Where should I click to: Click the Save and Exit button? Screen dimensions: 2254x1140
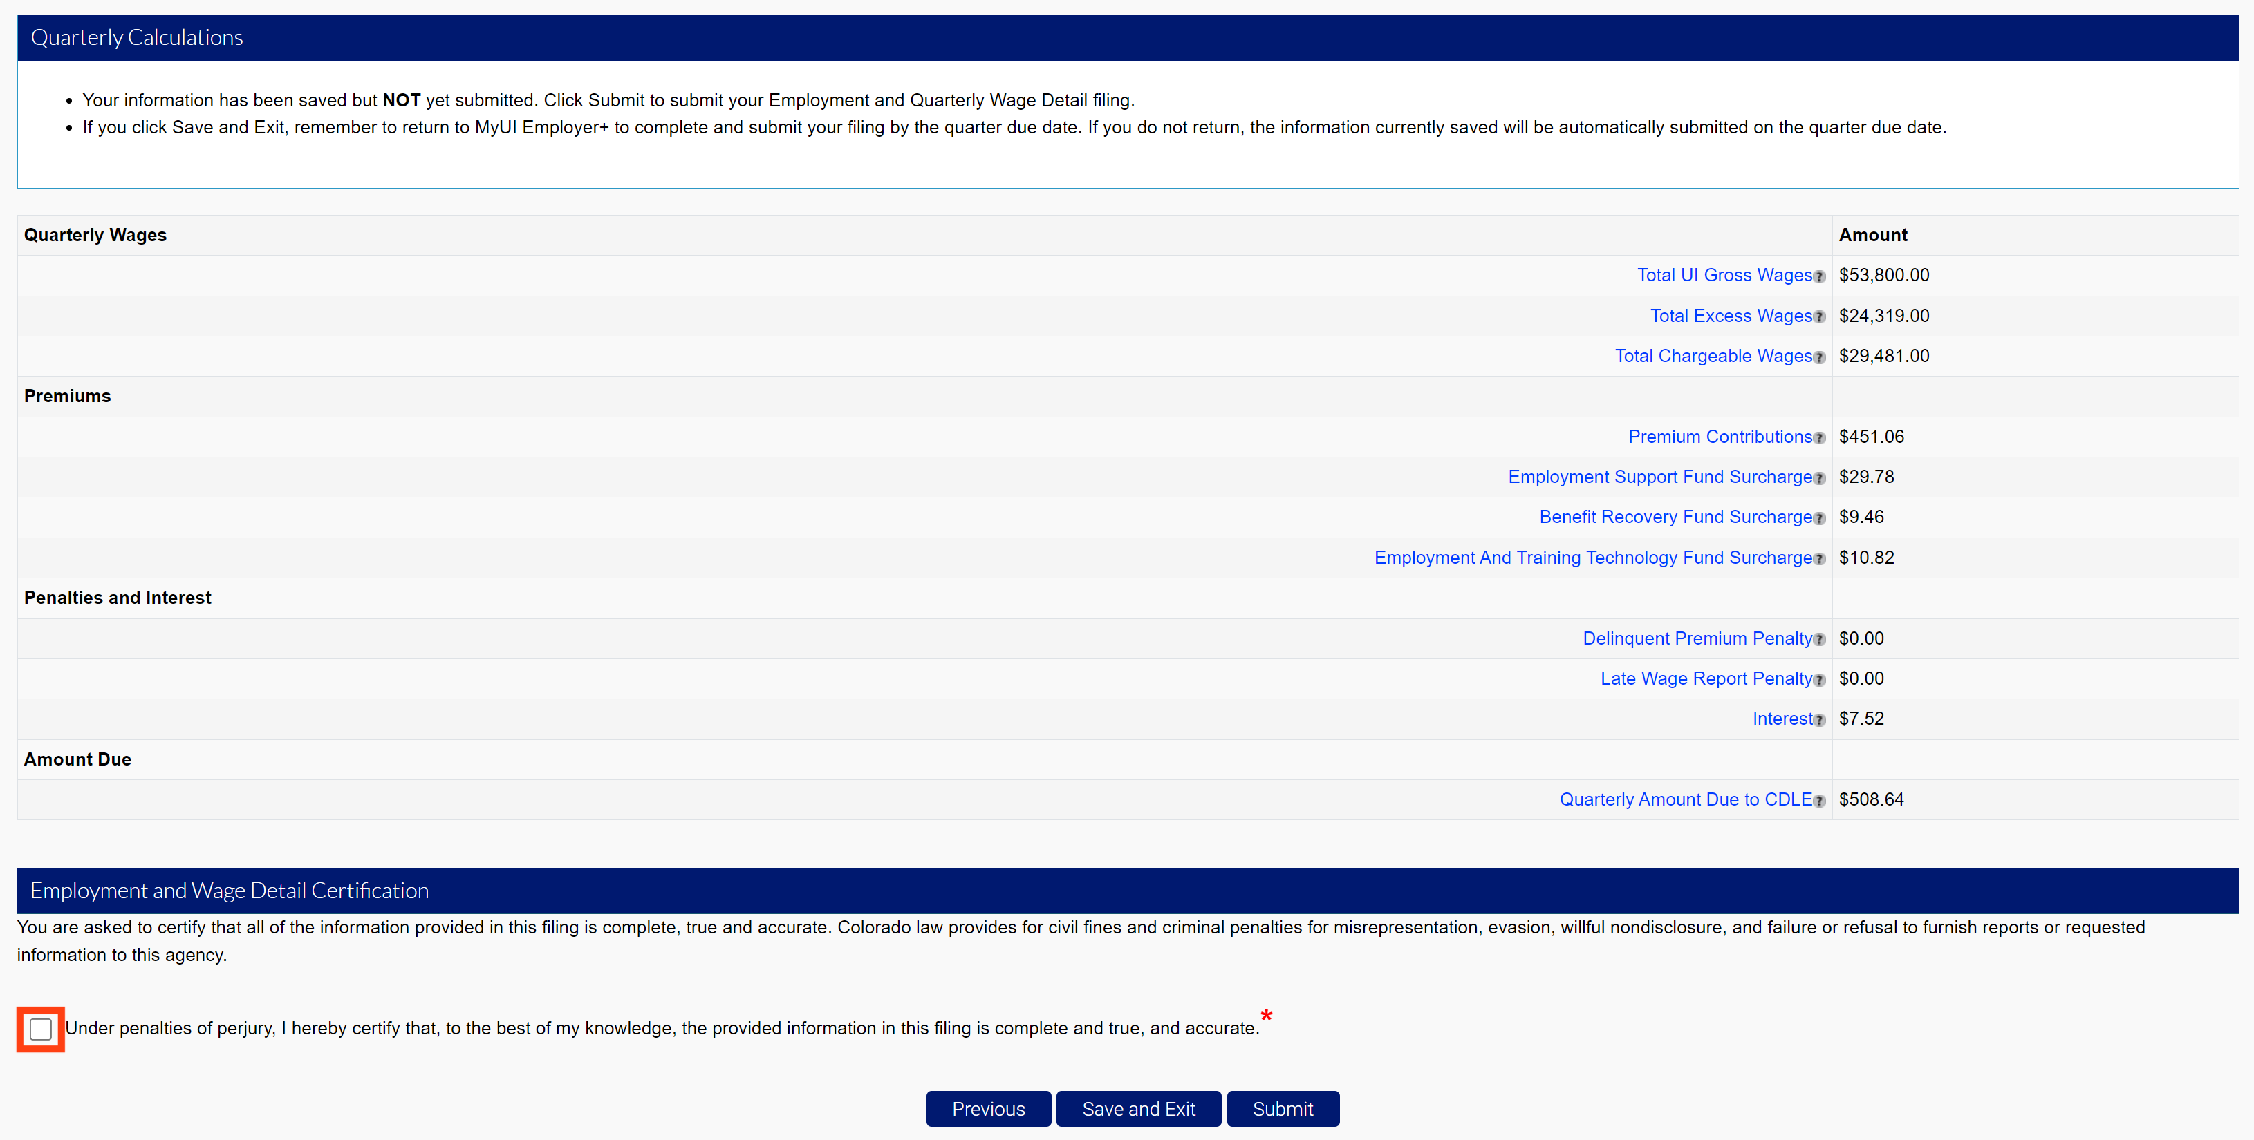coord(1138,1108)
